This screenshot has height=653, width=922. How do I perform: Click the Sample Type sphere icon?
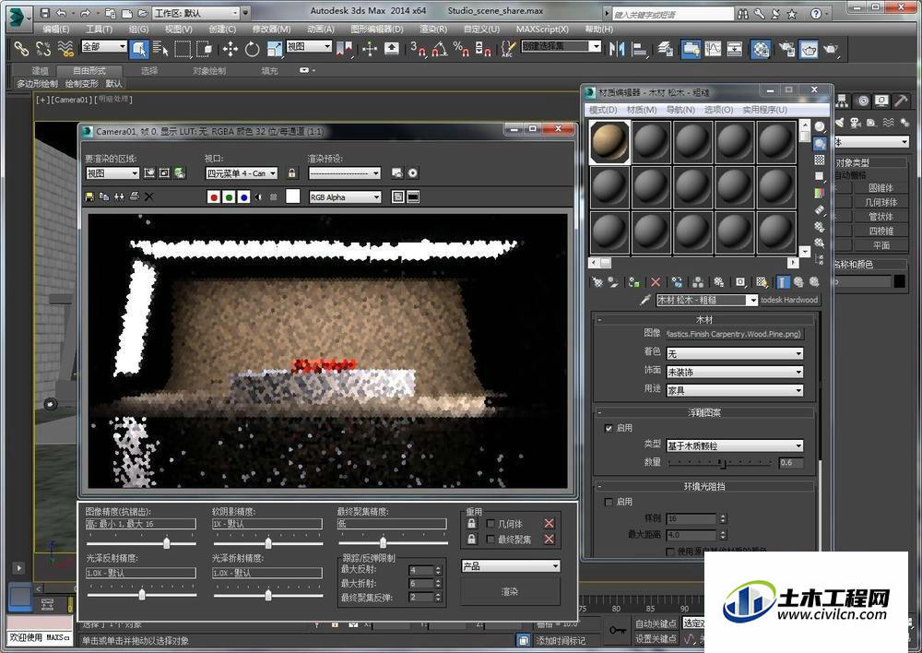tap(820, 127)
